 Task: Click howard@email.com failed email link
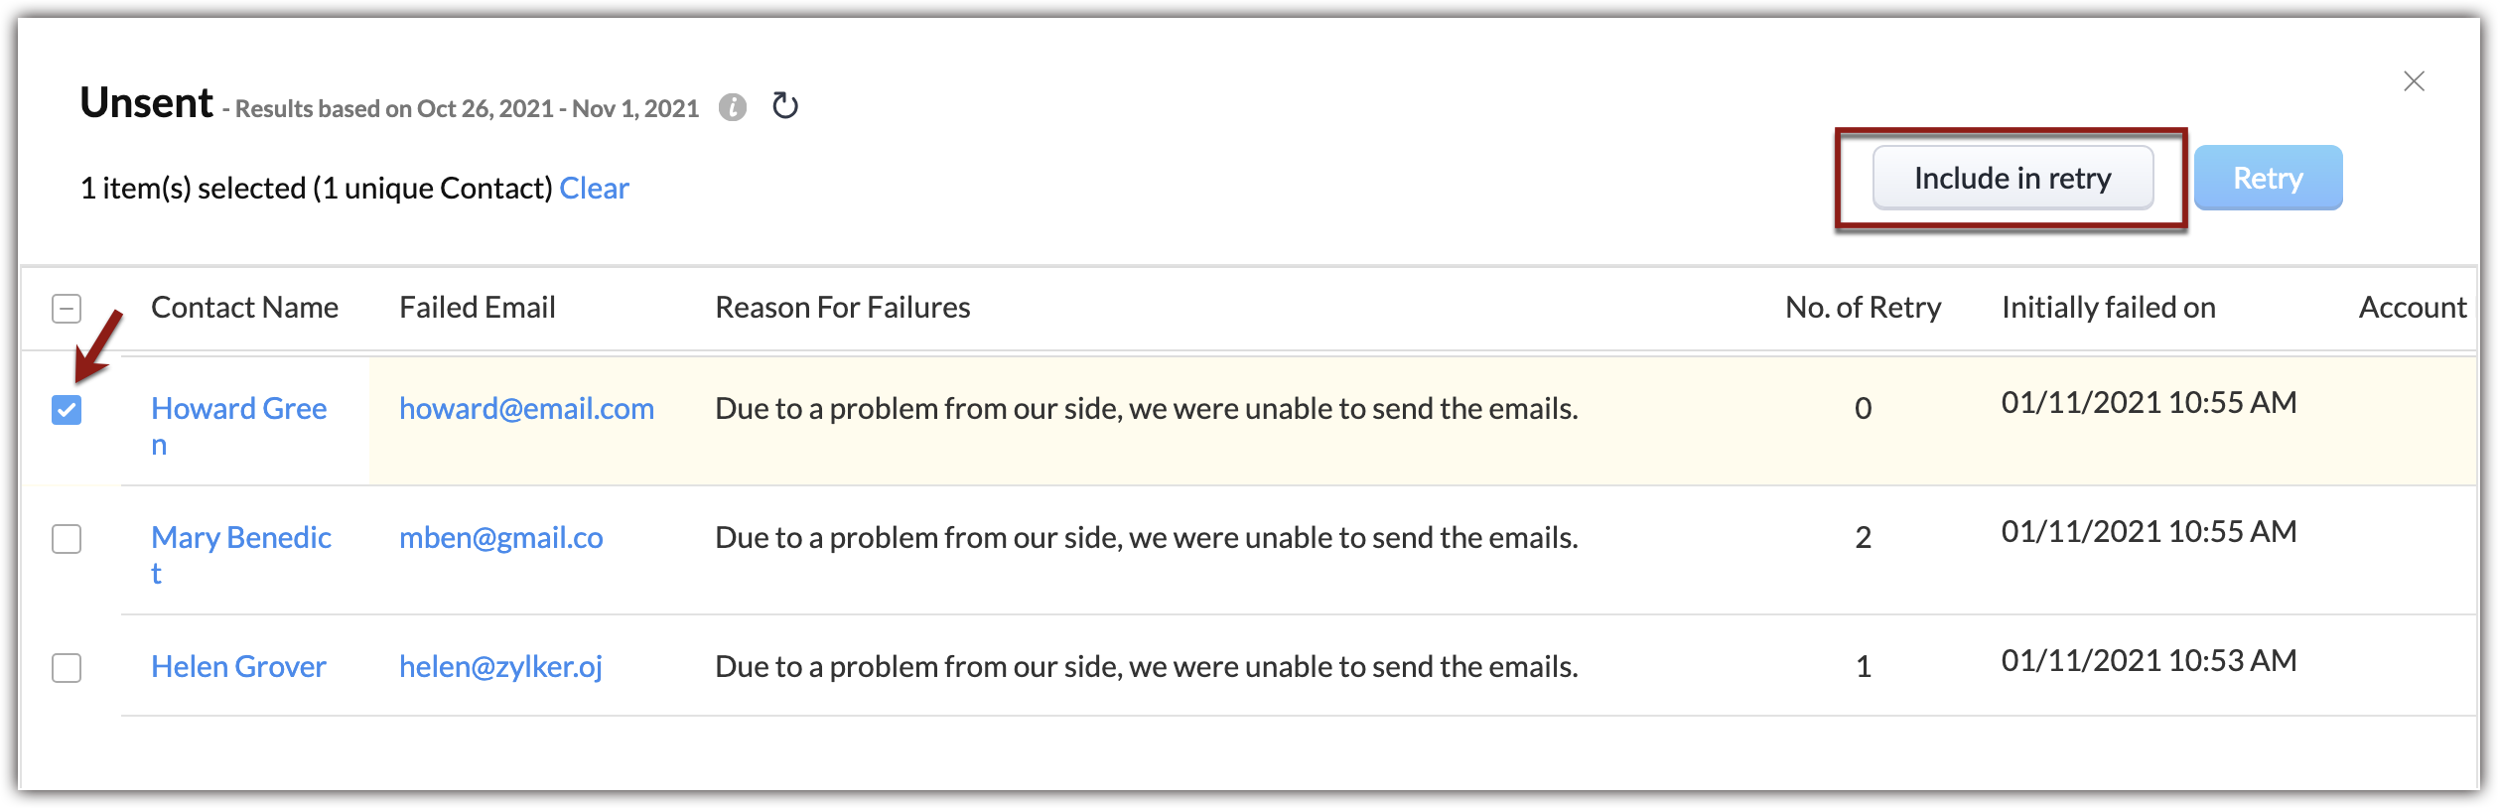(526, 409)
